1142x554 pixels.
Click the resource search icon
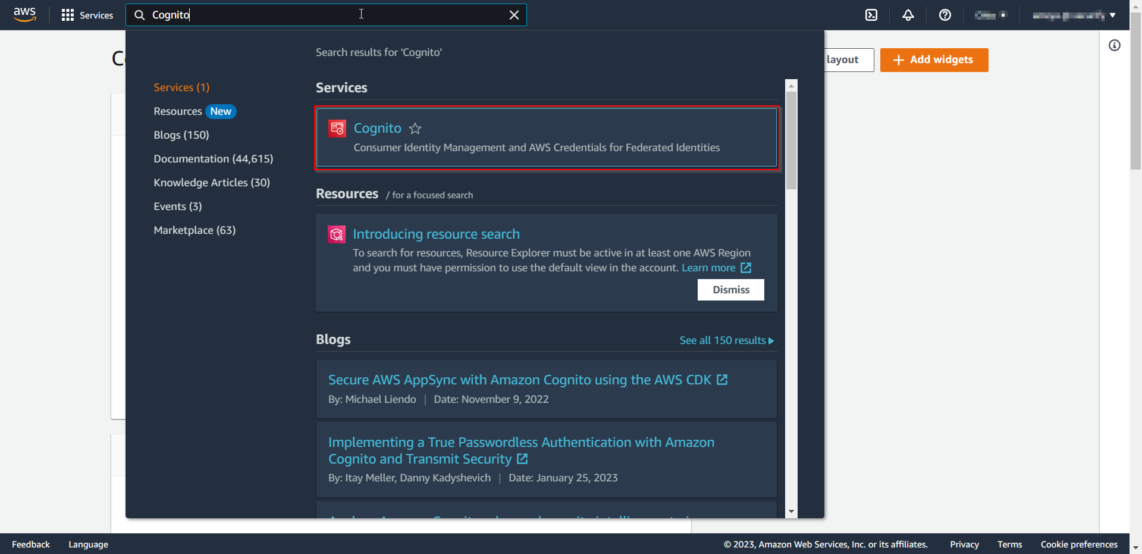337,234
